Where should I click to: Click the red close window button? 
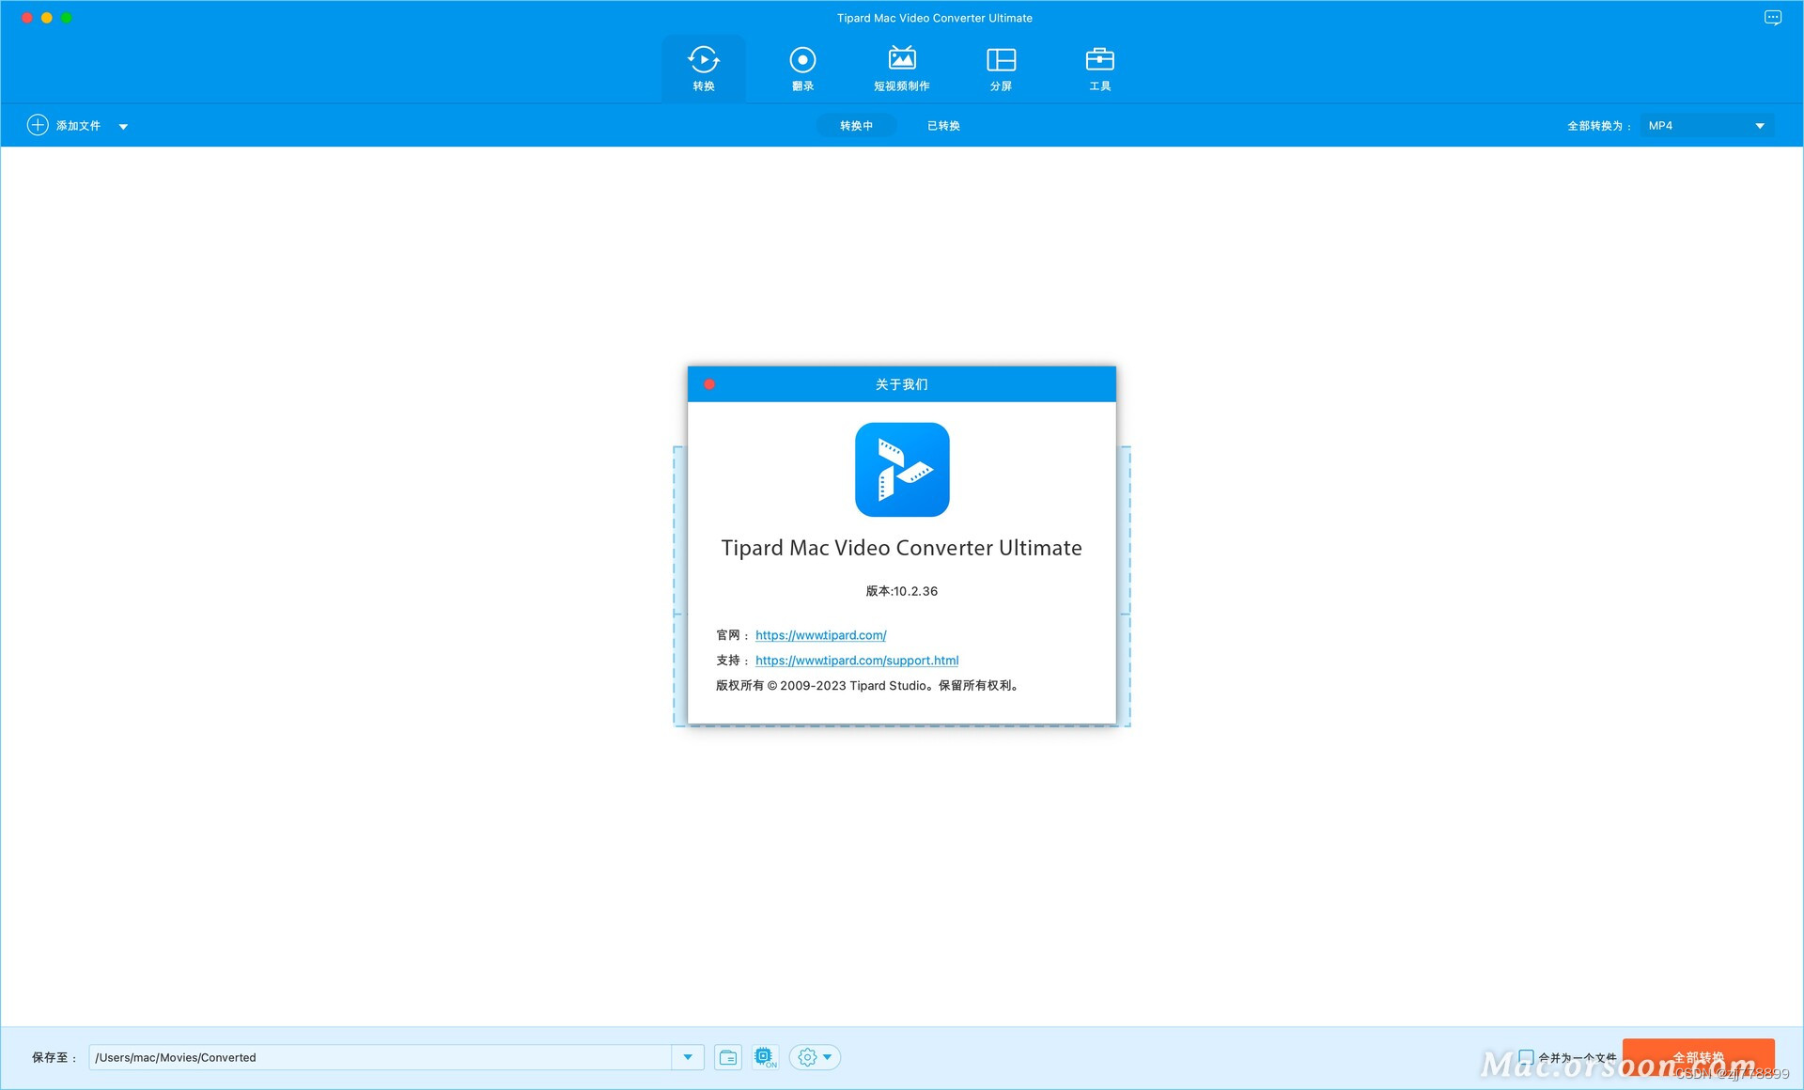[x=27, y=18]
